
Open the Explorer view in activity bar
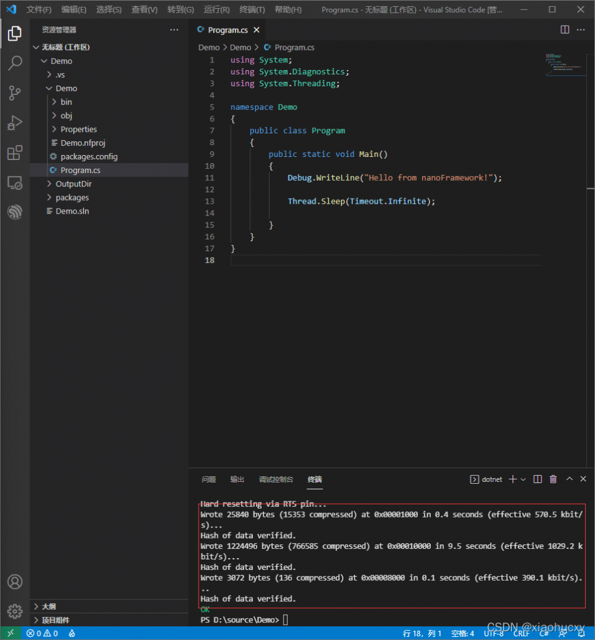coord(15,34)
